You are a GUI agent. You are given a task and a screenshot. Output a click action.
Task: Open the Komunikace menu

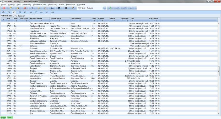pos(71,5)
